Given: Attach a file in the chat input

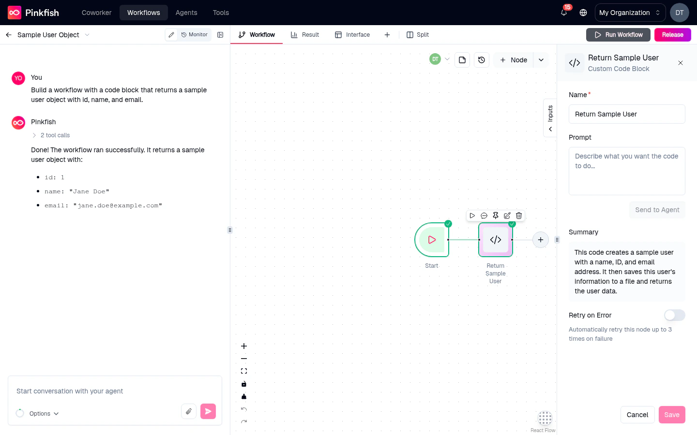Looking at the screenshot, I should (189, 411).
